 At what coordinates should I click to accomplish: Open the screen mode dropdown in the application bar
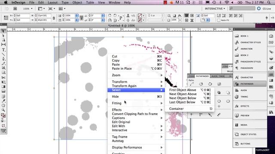pyautogui.click(x=52, y=9)
